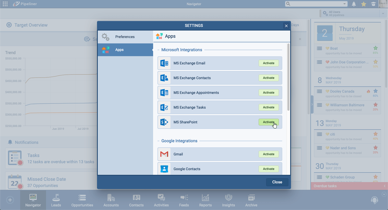Click the headset support icon

374,200
